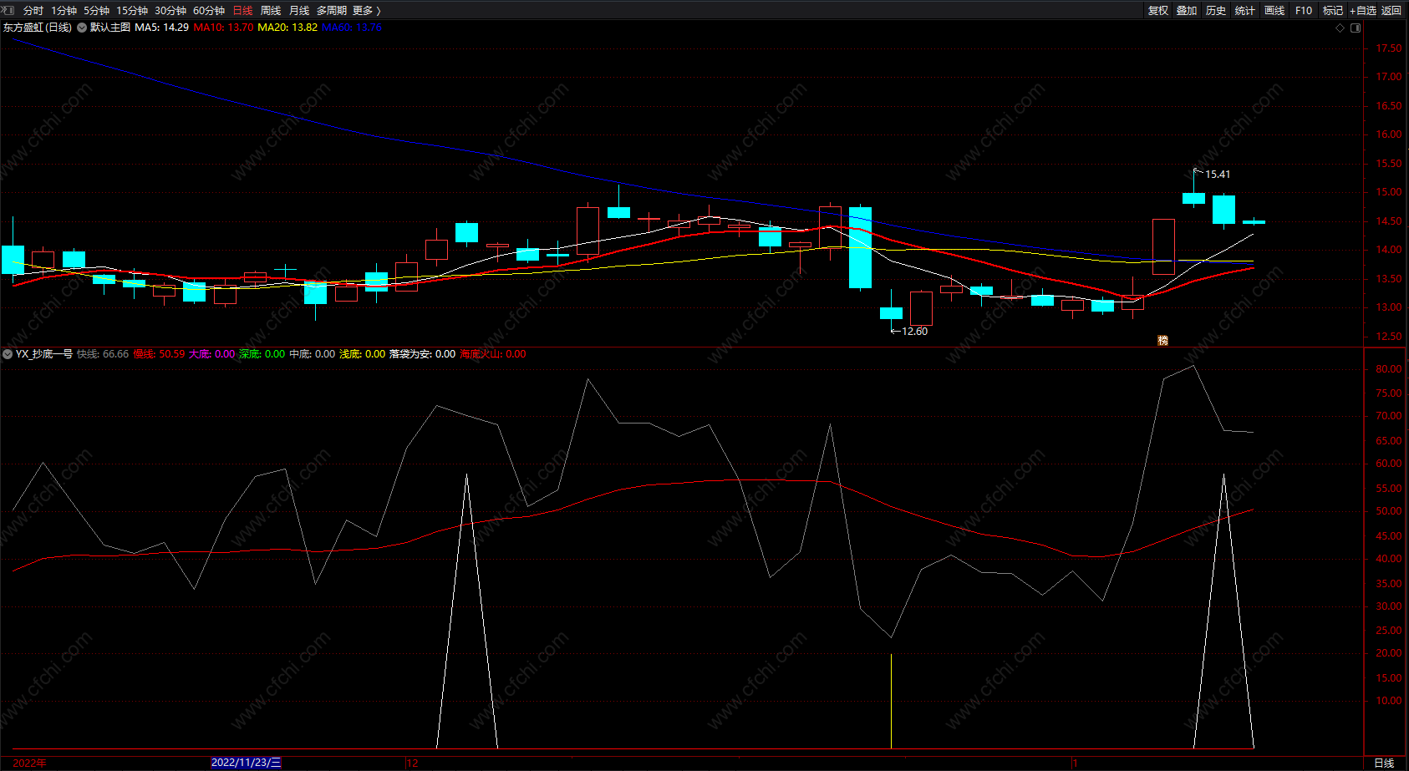Select the 60分钟 period tab
Viewport: 1409px width, 771px height.
(x=209, y=11)
